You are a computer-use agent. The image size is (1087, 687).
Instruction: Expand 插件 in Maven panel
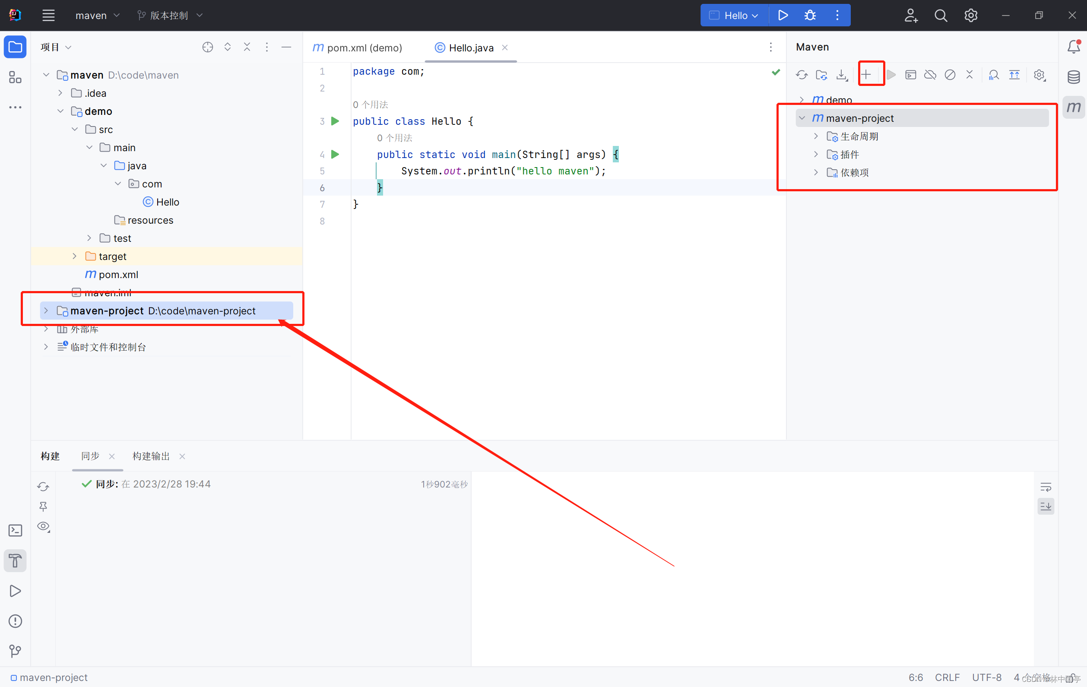pyautogui.click(x=816, y=154)
